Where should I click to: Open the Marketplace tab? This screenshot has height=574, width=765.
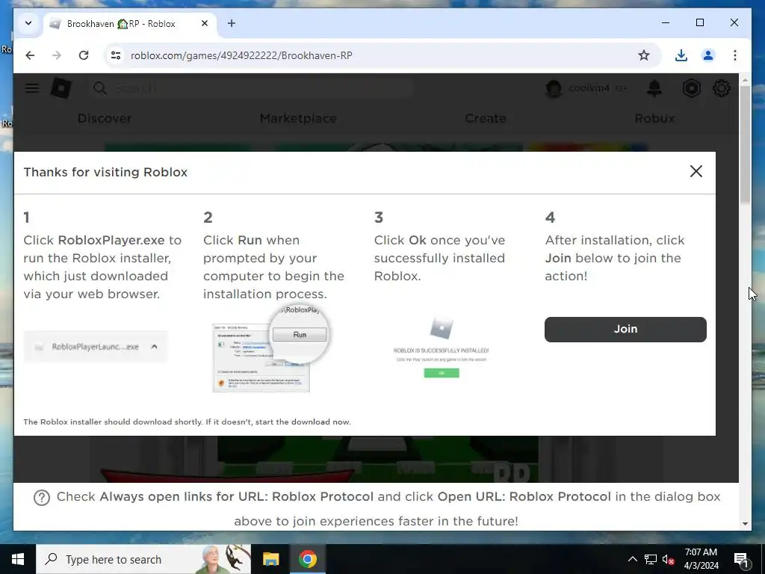point(297,119)
